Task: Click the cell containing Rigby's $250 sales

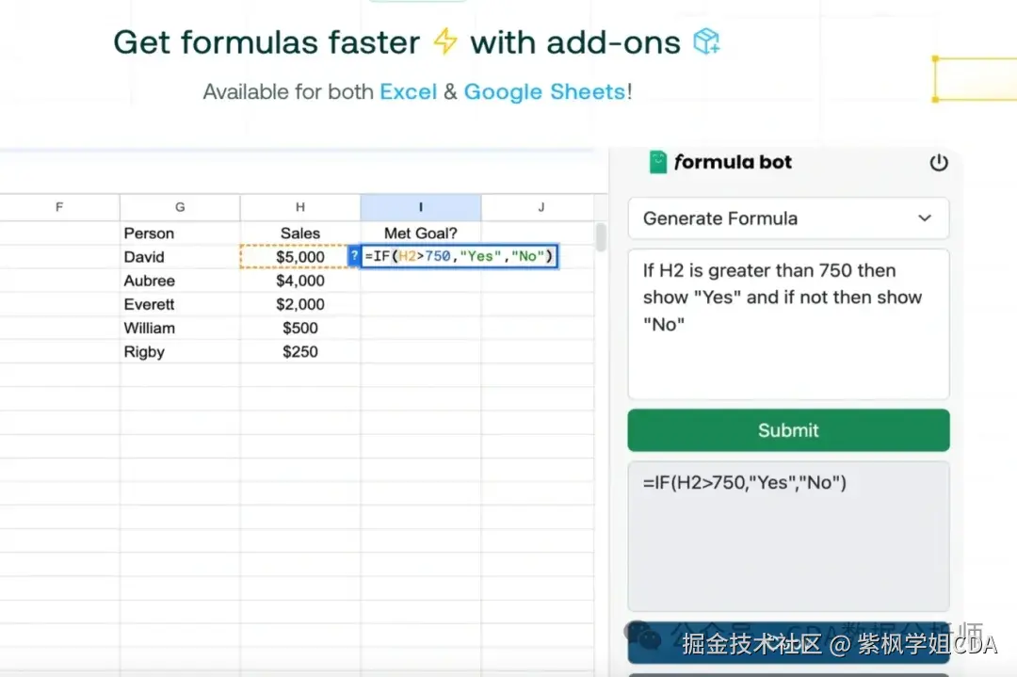Action: (300, 352)
